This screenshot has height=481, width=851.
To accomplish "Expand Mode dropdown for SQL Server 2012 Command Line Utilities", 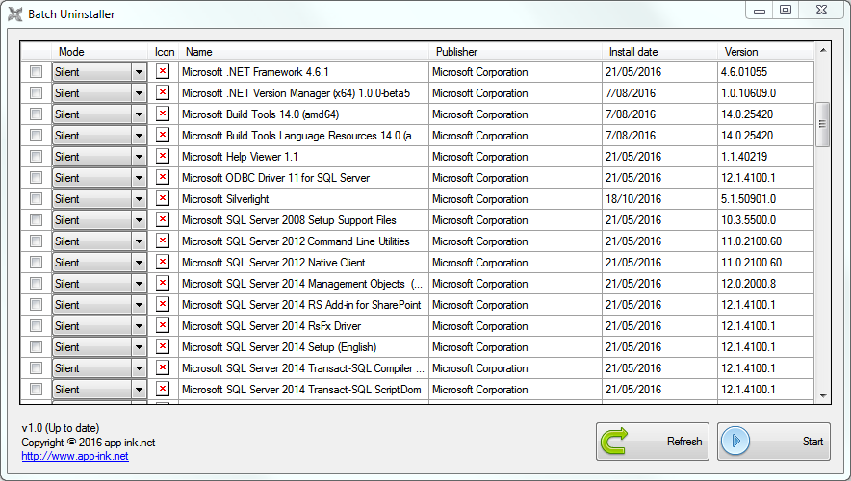I will coord(139,241).
